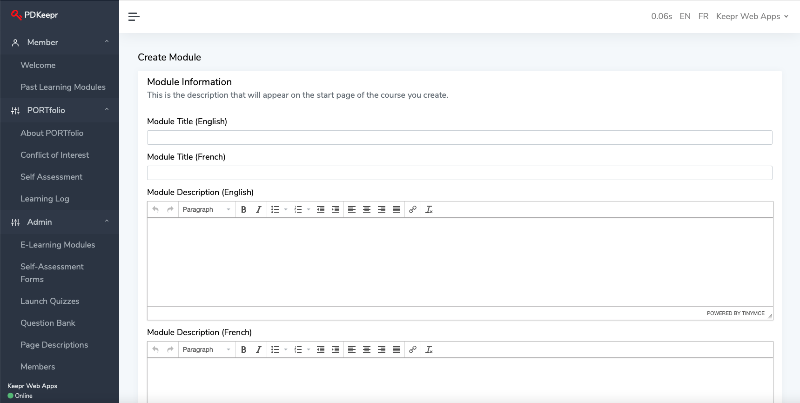Toggle italic in English description editor
Image resolution: width=800 pixels, height=403 pixels.
259,209
